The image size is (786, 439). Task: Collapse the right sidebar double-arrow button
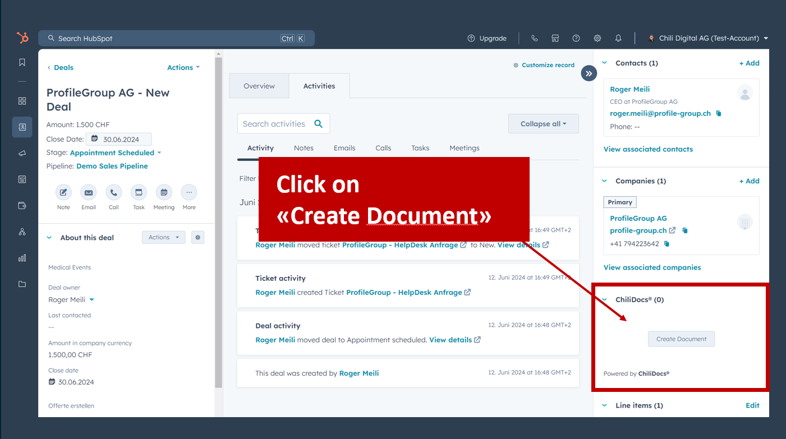click(589, 73)
